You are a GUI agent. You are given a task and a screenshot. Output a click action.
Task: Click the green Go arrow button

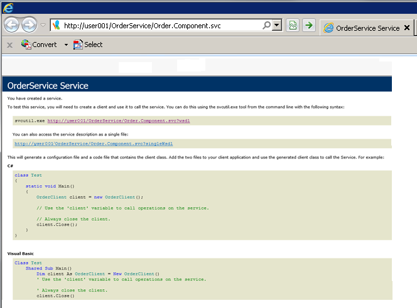point(309,26)
